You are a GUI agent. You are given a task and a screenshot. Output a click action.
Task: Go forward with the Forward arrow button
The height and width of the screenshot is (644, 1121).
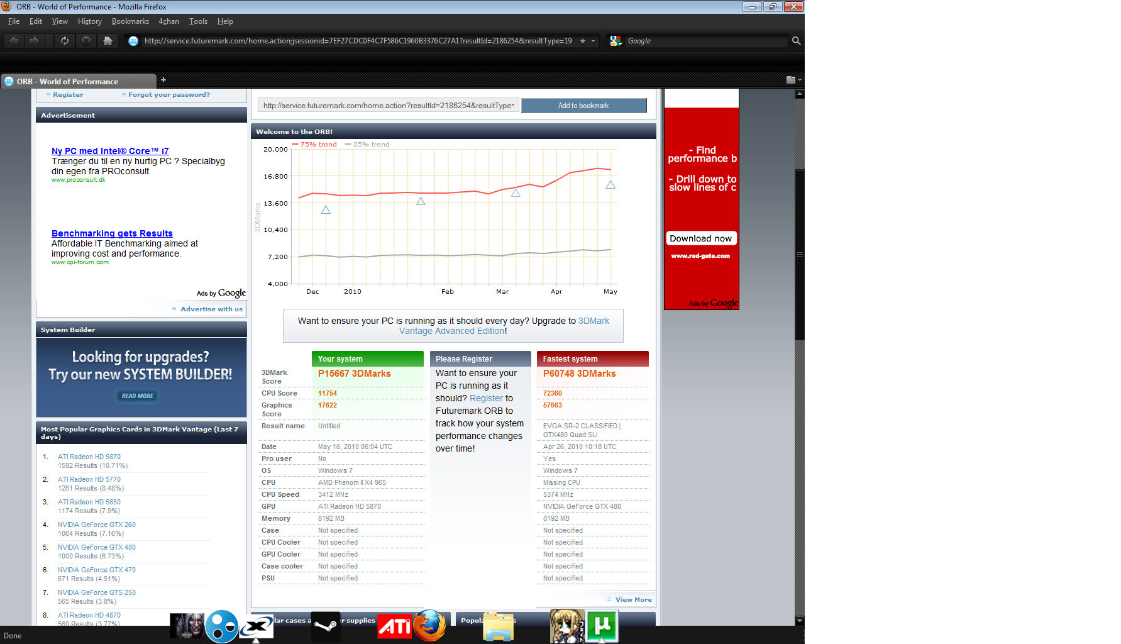tap(34, 41)
